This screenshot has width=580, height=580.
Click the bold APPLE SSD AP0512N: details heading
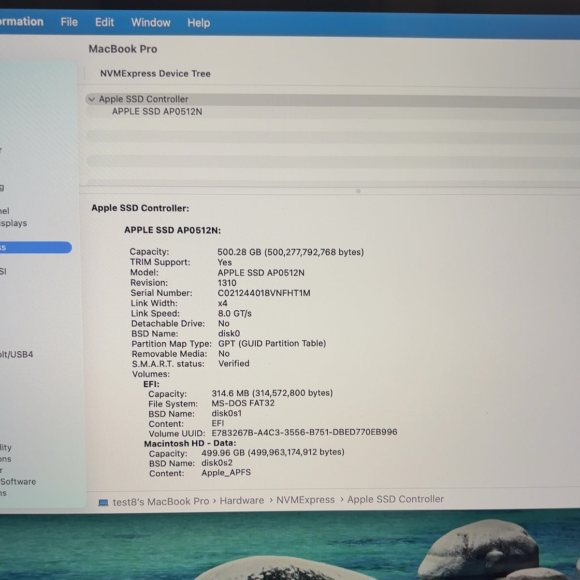click(173, 230)
